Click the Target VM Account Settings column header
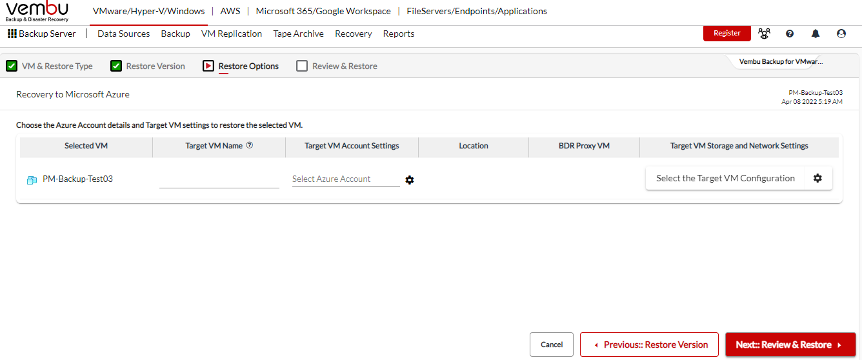862x360 pixels. click(352, 146)
